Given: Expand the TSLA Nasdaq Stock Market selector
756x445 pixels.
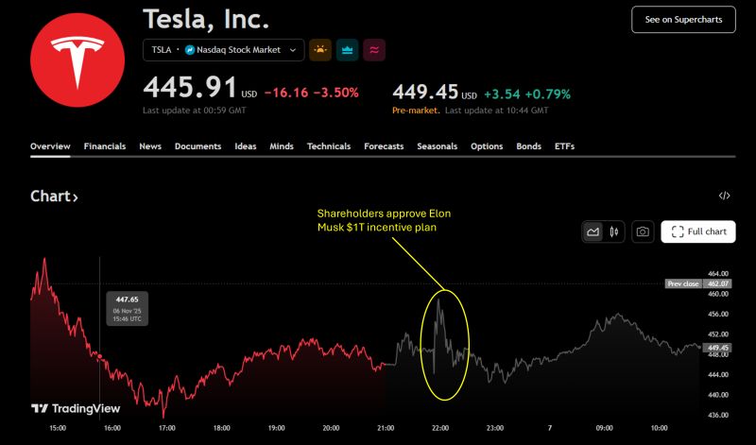Looking at the screenshot, I should tap(223, 49).
